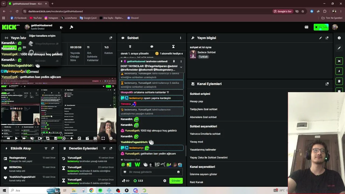Open Yapay Zeka ile Sohbet Denetimi
This screenshot has height=194, width=345.
[x=209, y=158]
